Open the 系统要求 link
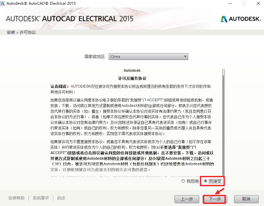The width and height of the screenshot is (264, 206). (x=41, y=198)
